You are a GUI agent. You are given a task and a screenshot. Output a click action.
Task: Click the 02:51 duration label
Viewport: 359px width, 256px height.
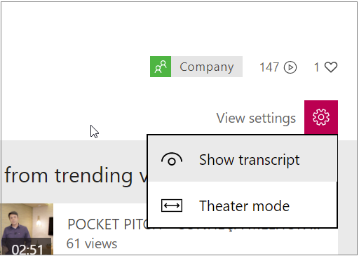(x=27, y=250)
